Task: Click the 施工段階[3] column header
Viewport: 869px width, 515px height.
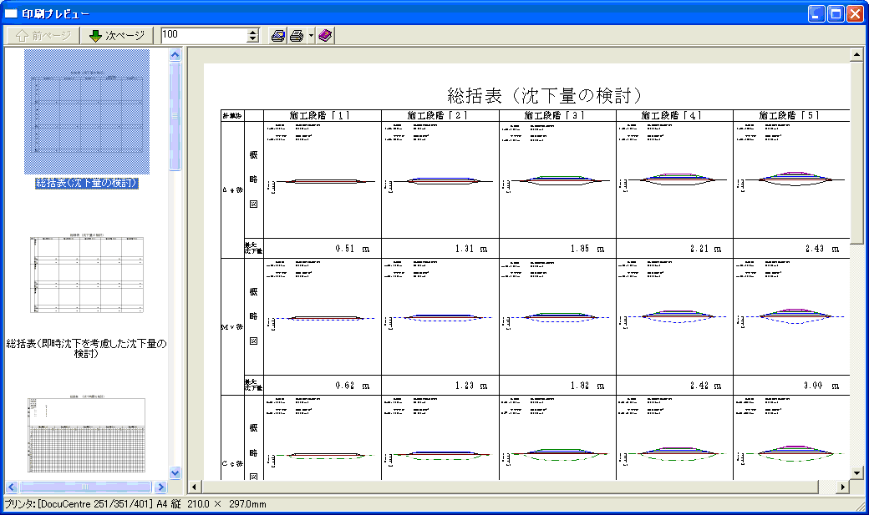Action: (556, 115)
